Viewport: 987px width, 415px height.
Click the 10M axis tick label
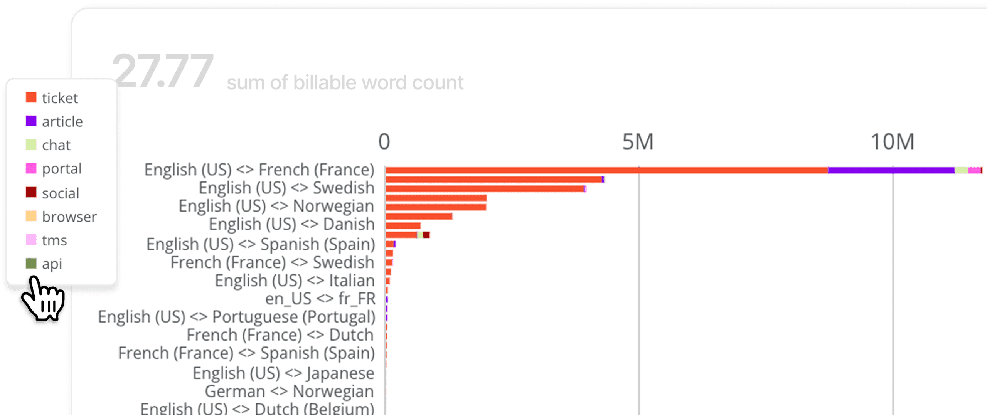[893, 142]
